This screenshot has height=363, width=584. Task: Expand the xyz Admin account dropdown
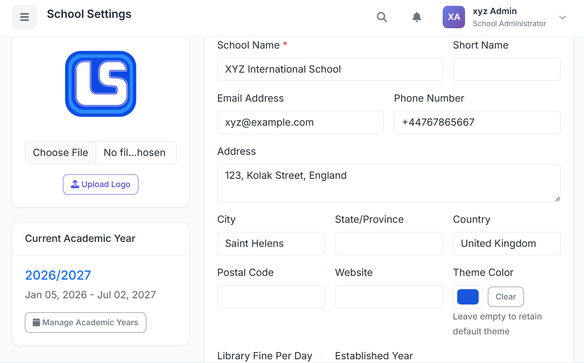coord(562,17)
